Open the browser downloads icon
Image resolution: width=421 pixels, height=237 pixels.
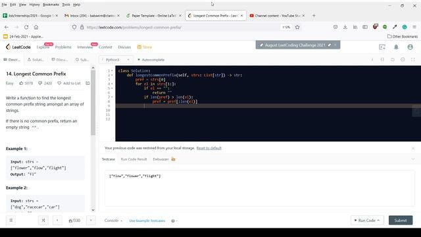tap(345, 27)
